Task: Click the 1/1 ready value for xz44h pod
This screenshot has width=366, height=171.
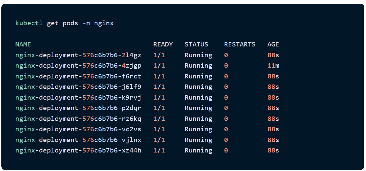Action: point(159,150)
